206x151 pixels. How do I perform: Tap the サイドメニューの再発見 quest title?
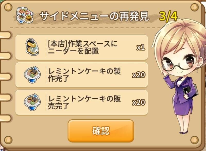click(x=94, y=16)
